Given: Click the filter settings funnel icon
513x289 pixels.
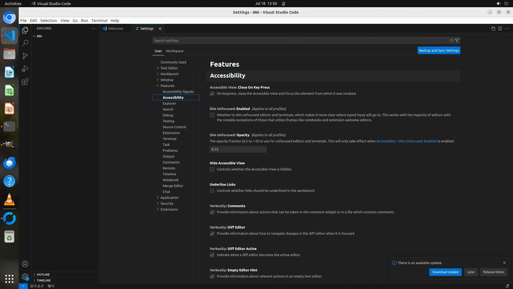Looking at the screenshot, I should (457, 40).
